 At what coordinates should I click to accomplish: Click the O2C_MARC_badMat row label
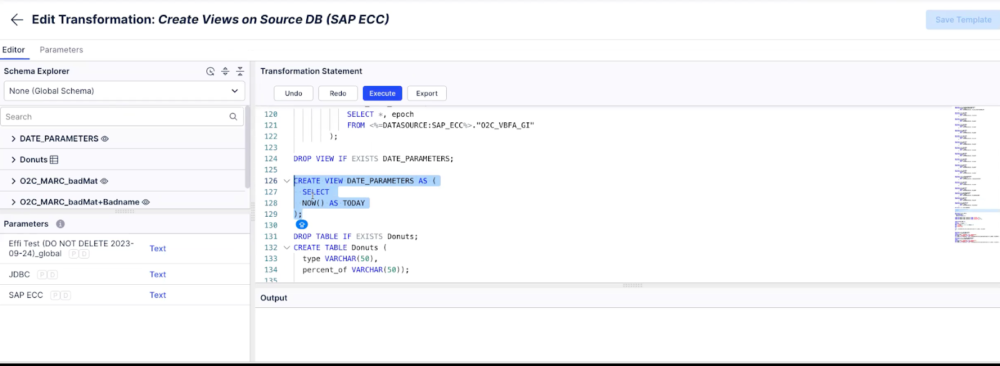pyautogui.click(x=59, y=181)
